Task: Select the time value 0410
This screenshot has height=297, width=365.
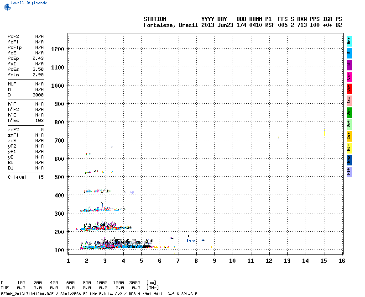Action: (255, 25)
